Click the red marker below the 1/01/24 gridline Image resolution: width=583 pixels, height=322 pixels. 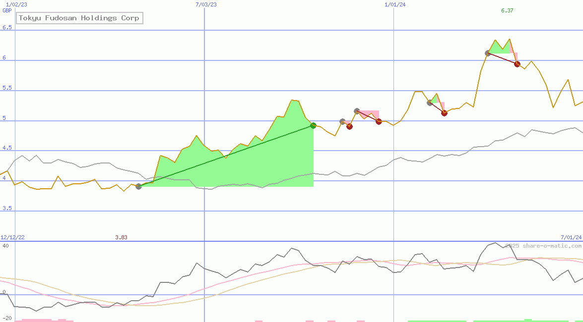(379, 122)
